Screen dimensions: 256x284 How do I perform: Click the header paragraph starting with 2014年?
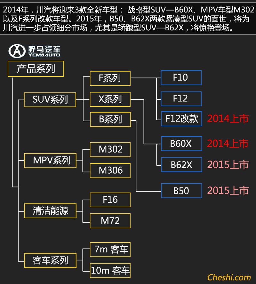coord(128,19)
